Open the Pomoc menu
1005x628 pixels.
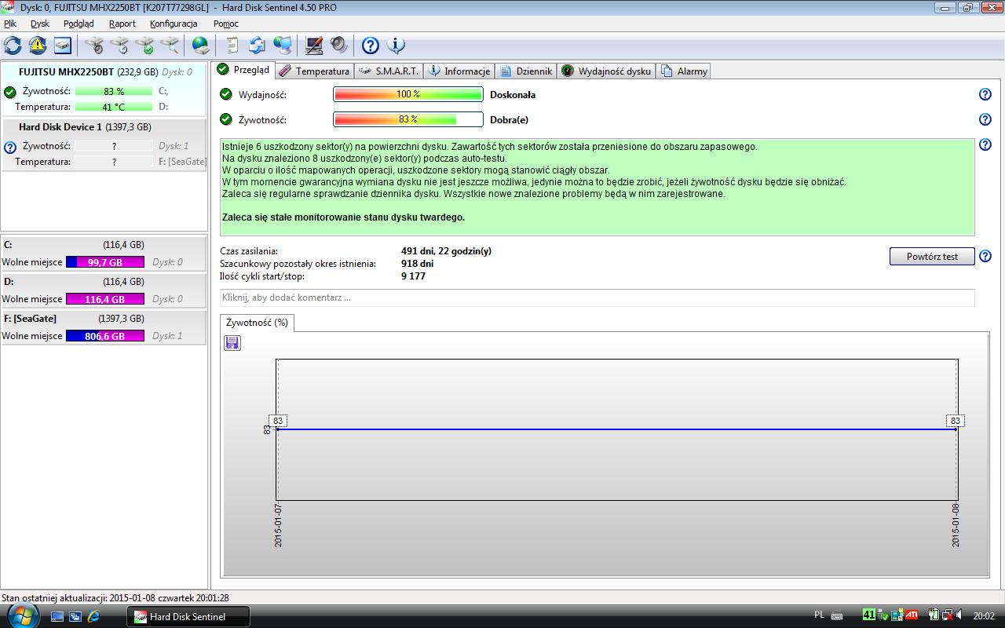tap(226, 24)
